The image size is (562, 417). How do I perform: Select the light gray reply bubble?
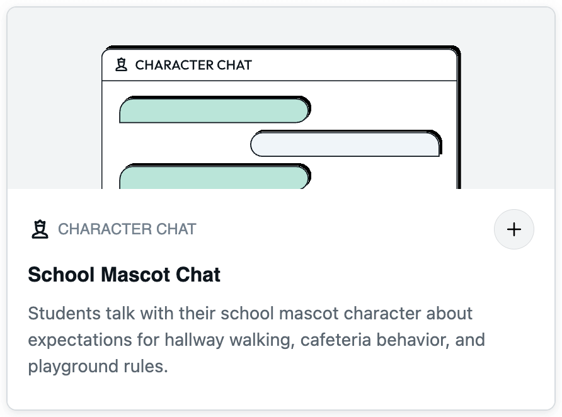click(x=346, y=144)
